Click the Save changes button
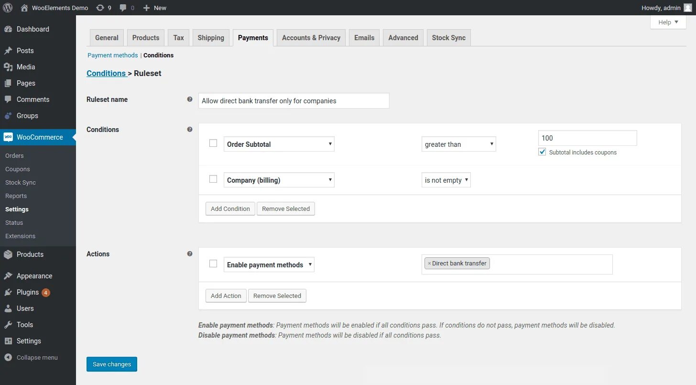Viewport: 696px width, 385px height. pyautogui.click(x=112, y=364)
